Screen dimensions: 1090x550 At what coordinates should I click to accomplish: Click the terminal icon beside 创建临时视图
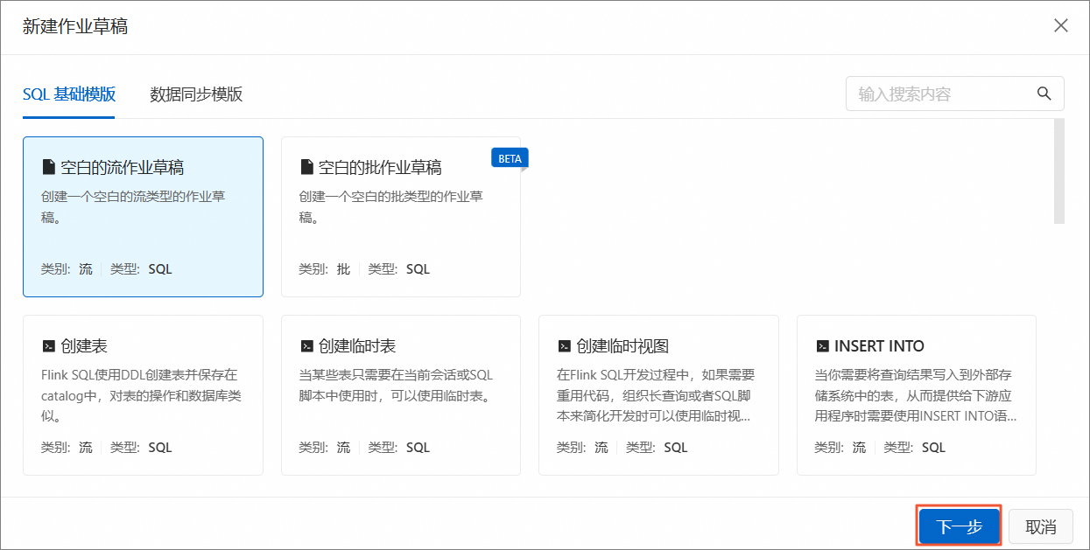point(564,346)
